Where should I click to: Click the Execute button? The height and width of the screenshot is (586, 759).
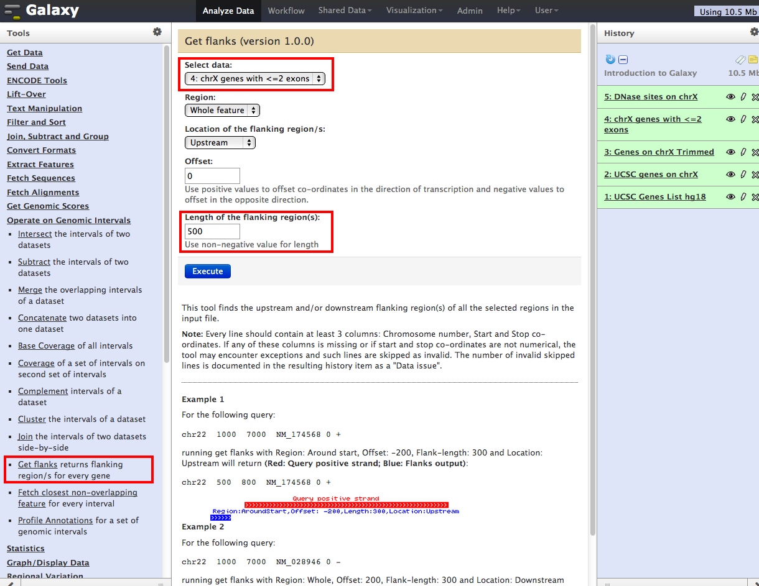coord(208,271)
